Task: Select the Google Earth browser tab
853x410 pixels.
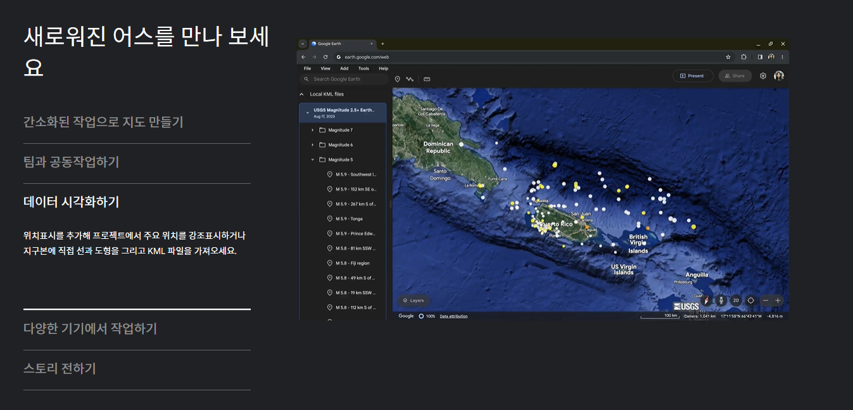Action: pyautogui.click(x=342, y=44)
